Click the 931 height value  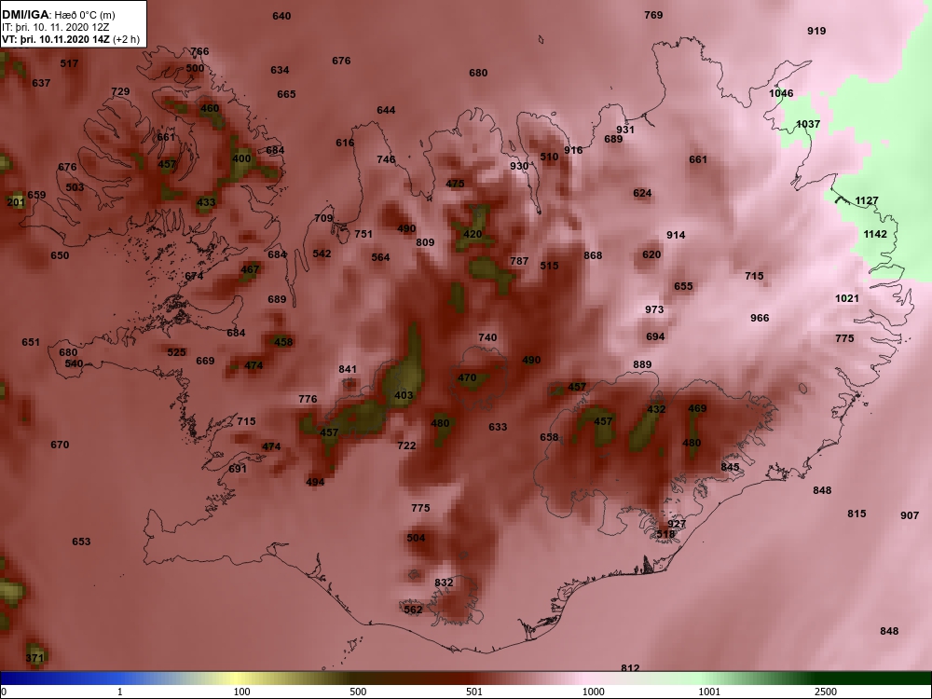[x=625, y=130]
